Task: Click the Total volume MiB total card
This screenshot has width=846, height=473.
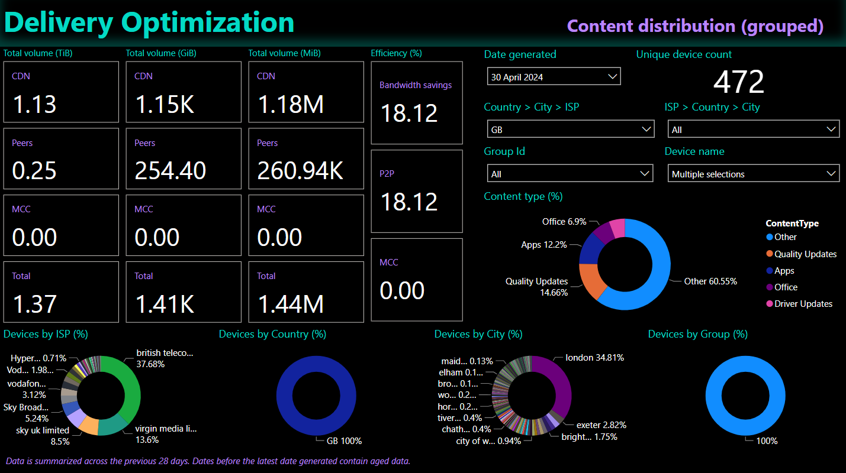Action: pyautogui.click(x=306, y=292)
